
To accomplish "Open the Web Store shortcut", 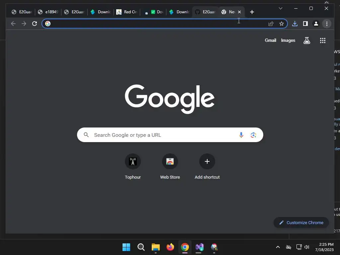I will (170, 167).
